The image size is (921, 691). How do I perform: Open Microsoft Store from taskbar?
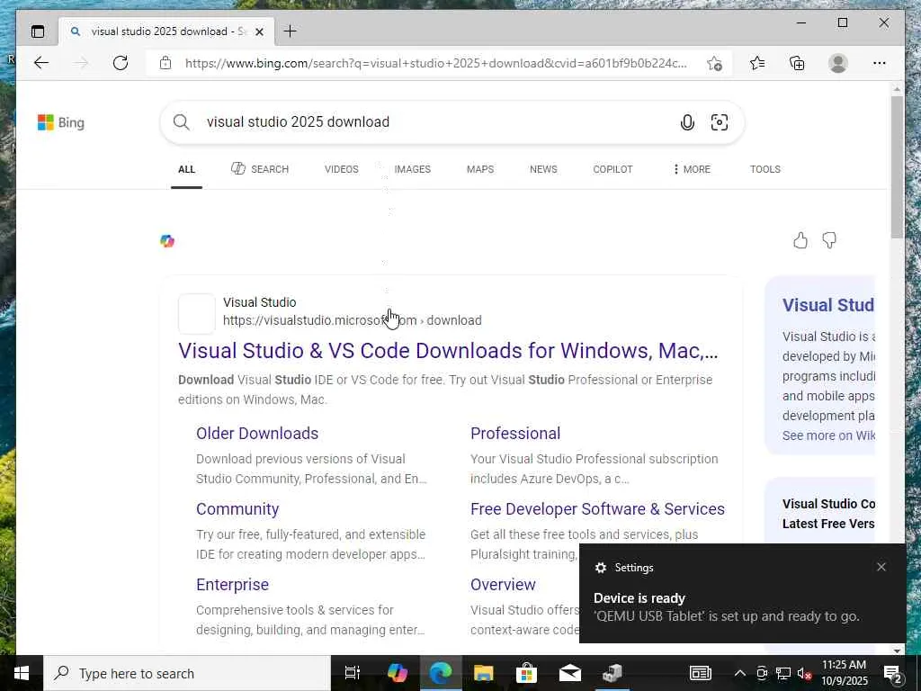526,673
